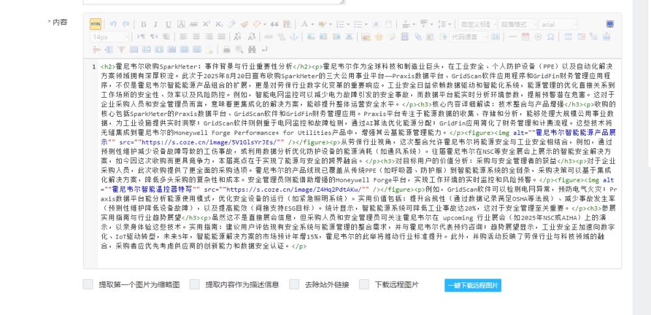Insert a video with film icon
The width and height of the screenshot is (651, 315).
405,37
